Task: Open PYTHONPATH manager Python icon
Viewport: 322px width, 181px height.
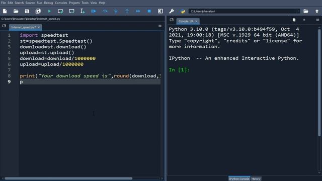Action: tap(183, 11)
